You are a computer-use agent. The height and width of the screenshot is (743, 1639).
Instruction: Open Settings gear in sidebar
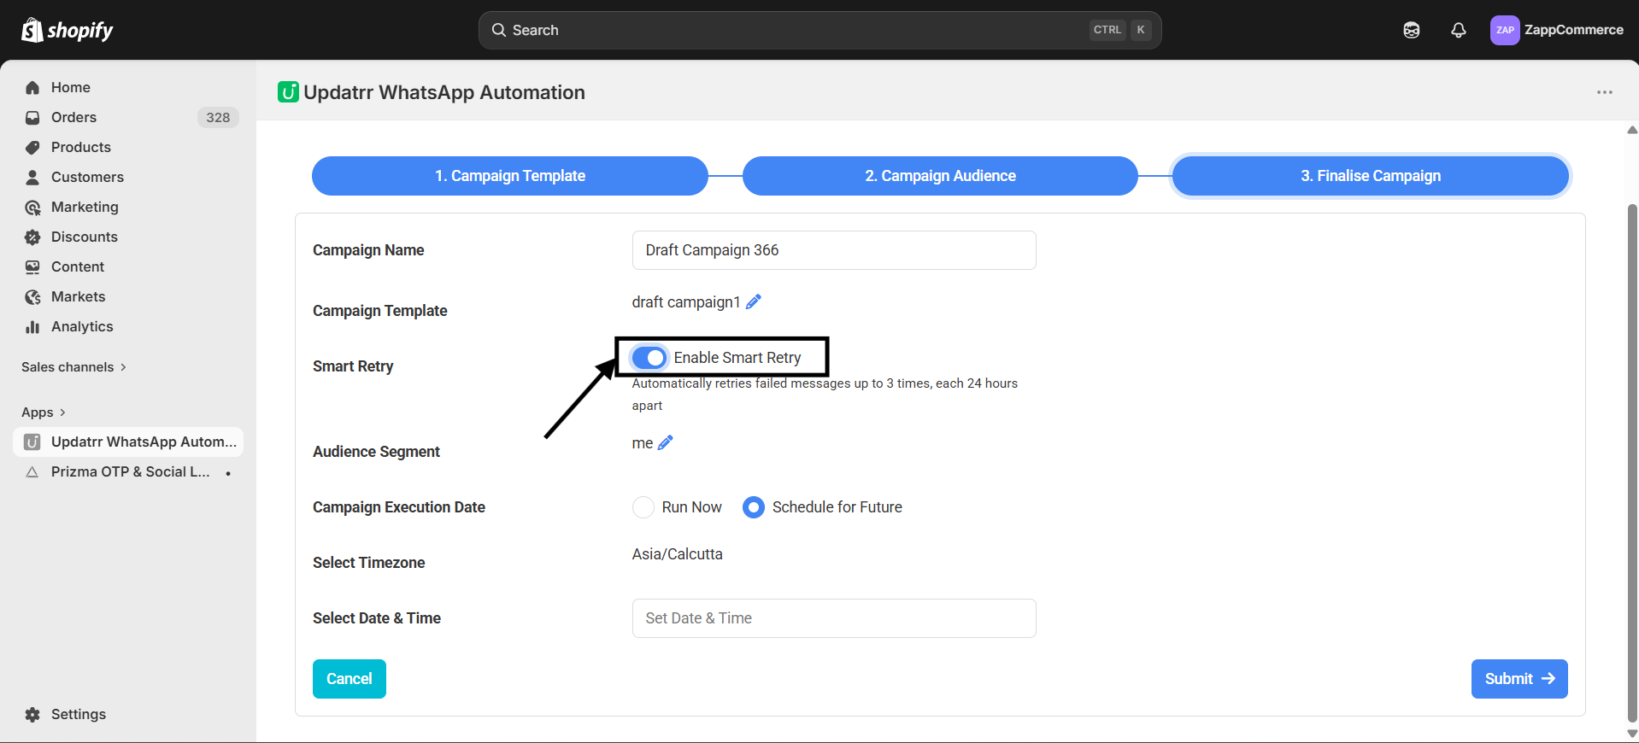(32, 714)
